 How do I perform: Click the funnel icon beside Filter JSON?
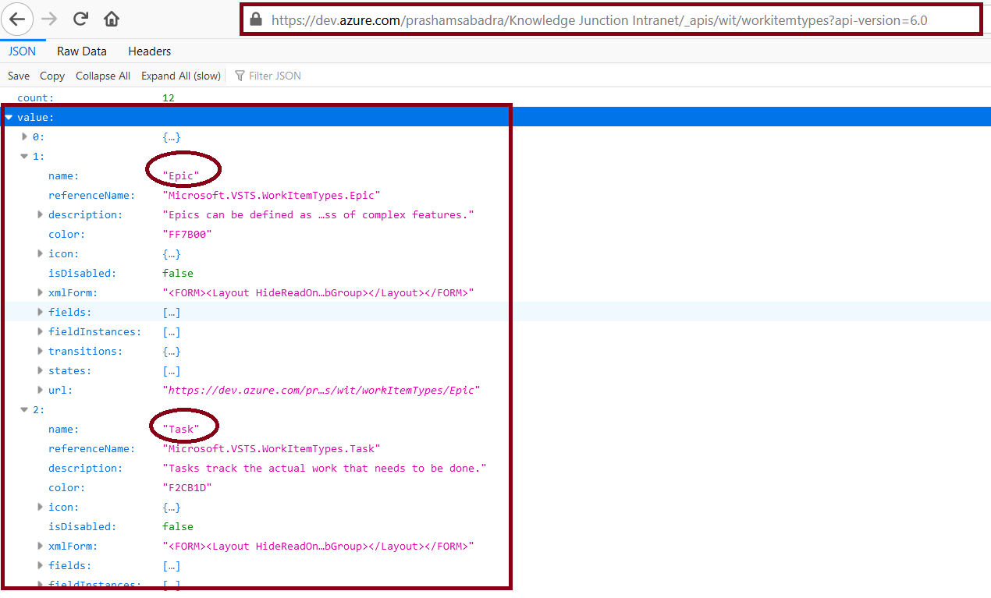coord(240,76)
